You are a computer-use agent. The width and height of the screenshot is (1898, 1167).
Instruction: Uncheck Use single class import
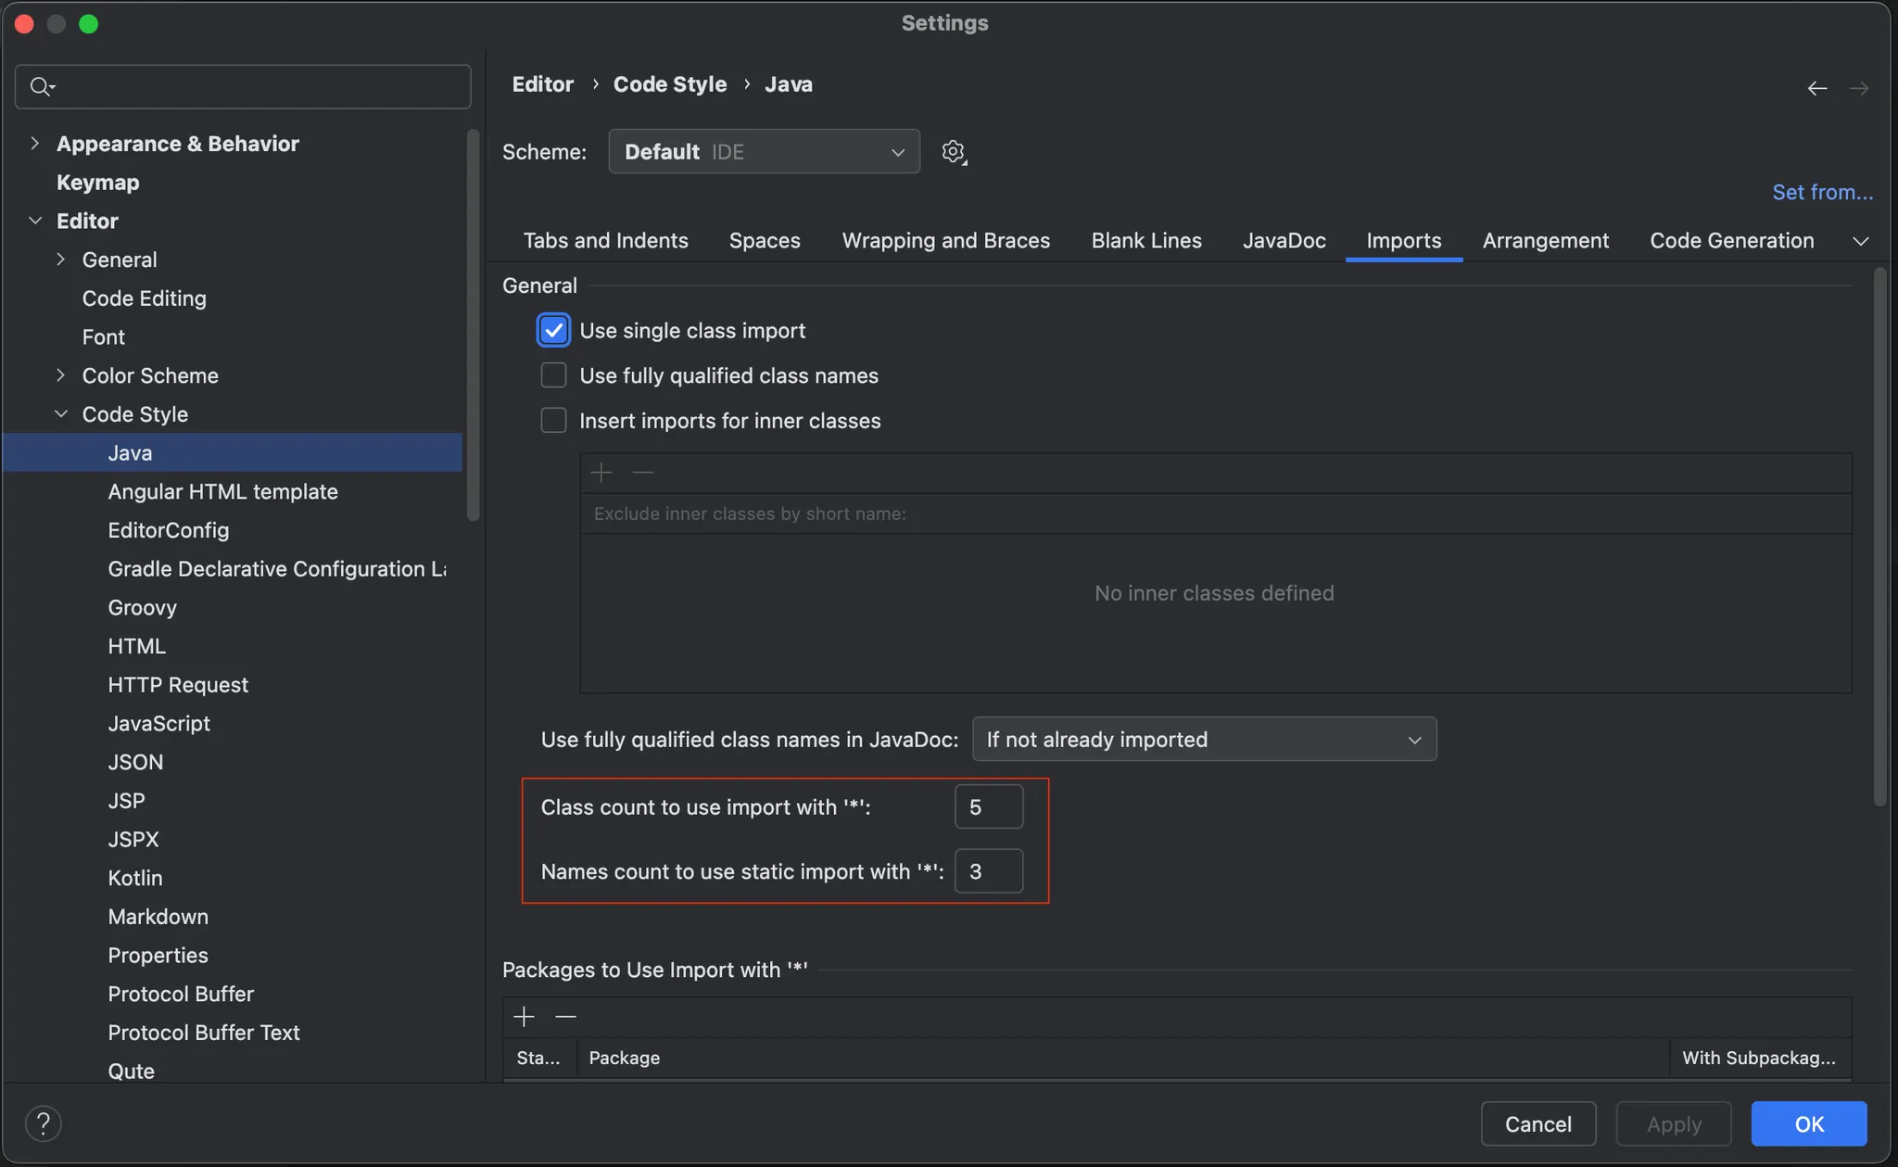click(553, 331)
